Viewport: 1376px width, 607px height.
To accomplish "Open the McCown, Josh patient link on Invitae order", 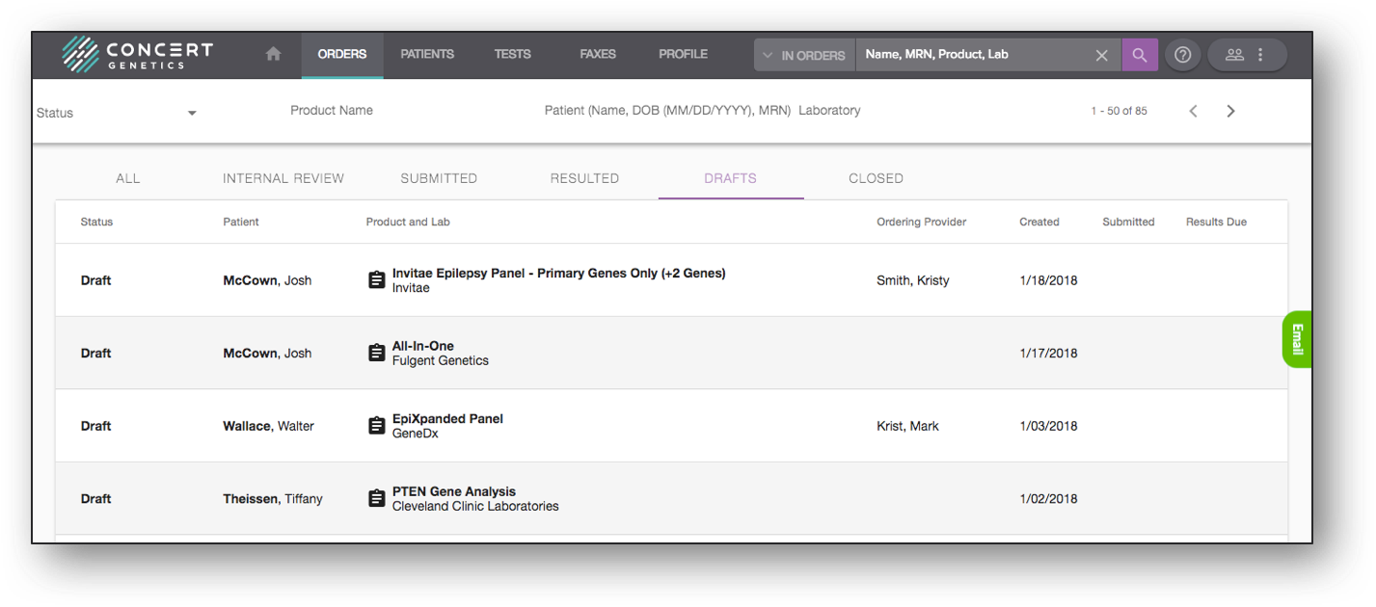I will [x=267, y=280].
